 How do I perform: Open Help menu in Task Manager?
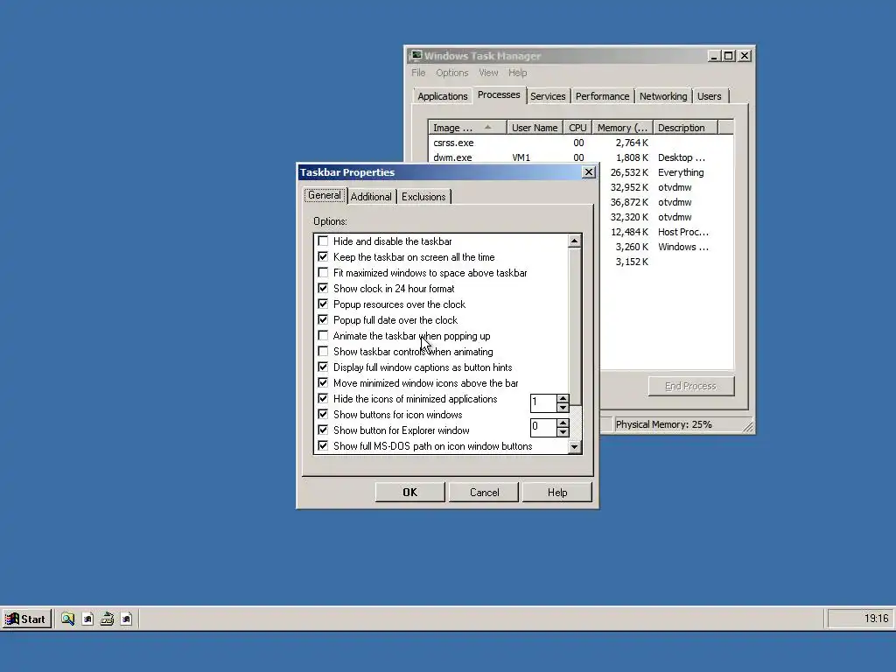pyautogui.click(x=518, y=73)
